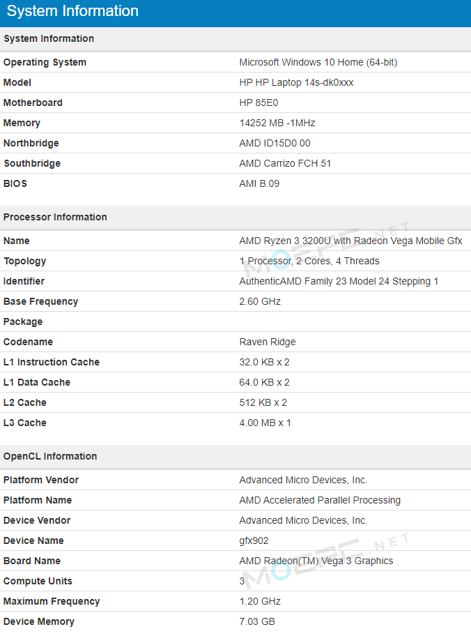Viewport: 471px width, 636px height.
Task: Select 'Microsoft Windows 10 Home (64-bit)' value
Action: click(318, 62)
